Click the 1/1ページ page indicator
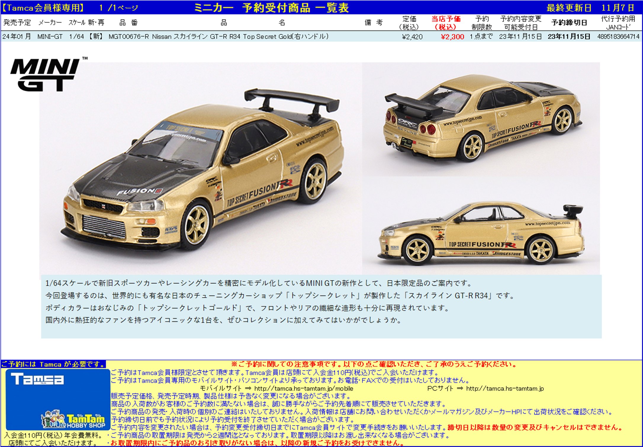643x447 pixels. pos(119,8)
